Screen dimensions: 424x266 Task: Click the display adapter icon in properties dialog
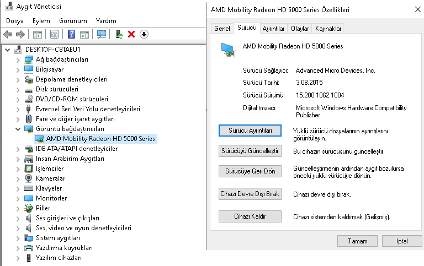[x=228, y=50]
